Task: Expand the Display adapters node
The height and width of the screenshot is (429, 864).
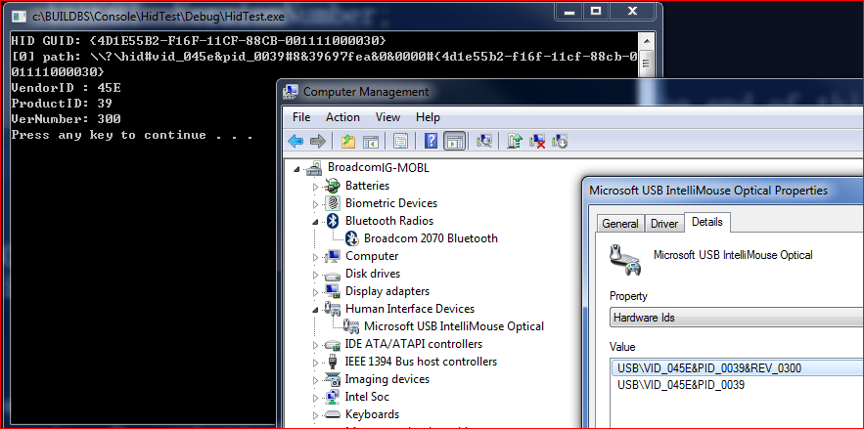Action: click(316, 292)
